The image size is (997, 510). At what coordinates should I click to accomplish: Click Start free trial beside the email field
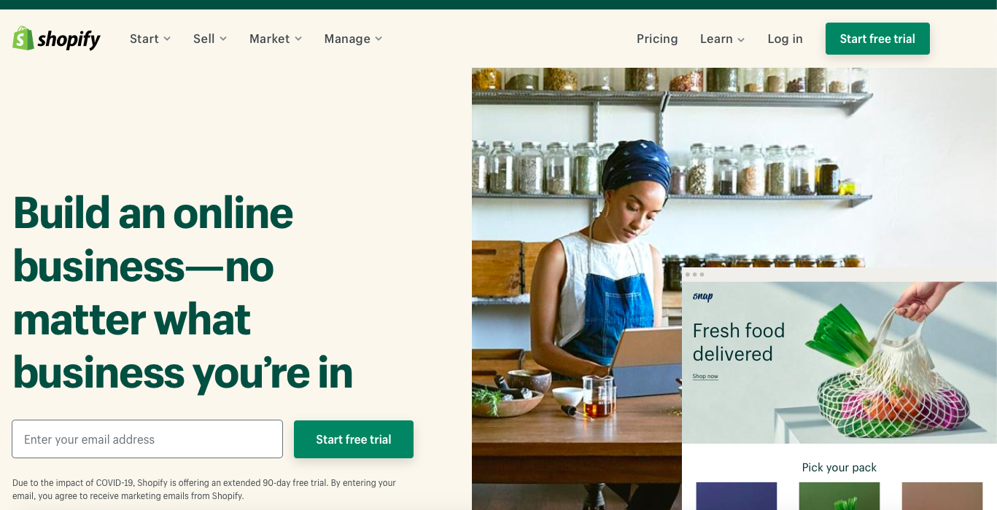click(x=354, y=439)
